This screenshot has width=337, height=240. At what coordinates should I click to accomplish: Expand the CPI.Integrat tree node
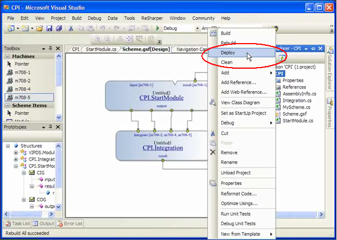point(16,159)
